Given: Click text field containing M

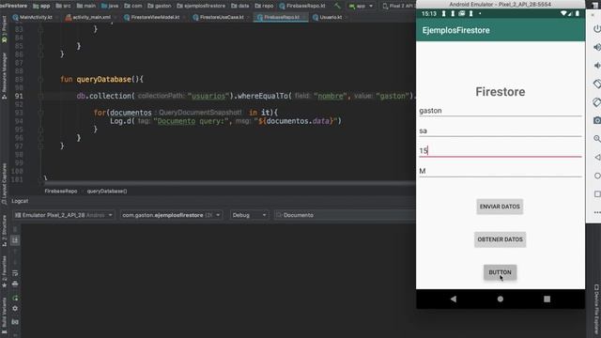Looking at the screenshot, I should coord(501,171).
